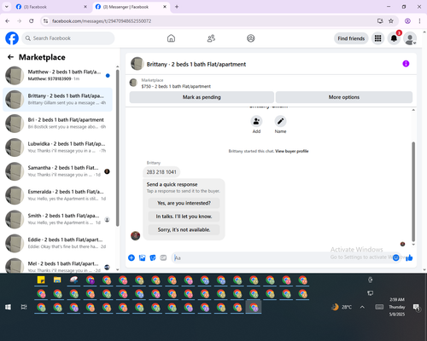Click the Facebook logo home icon
Image resolution: width=427 pixels, height=341 pixels.
click(12, 38)
